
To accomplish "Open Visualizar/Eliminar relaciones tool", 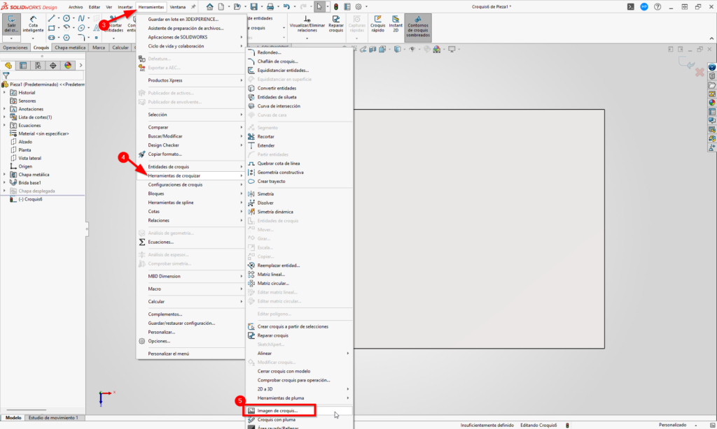I will [x=307, y=24].
